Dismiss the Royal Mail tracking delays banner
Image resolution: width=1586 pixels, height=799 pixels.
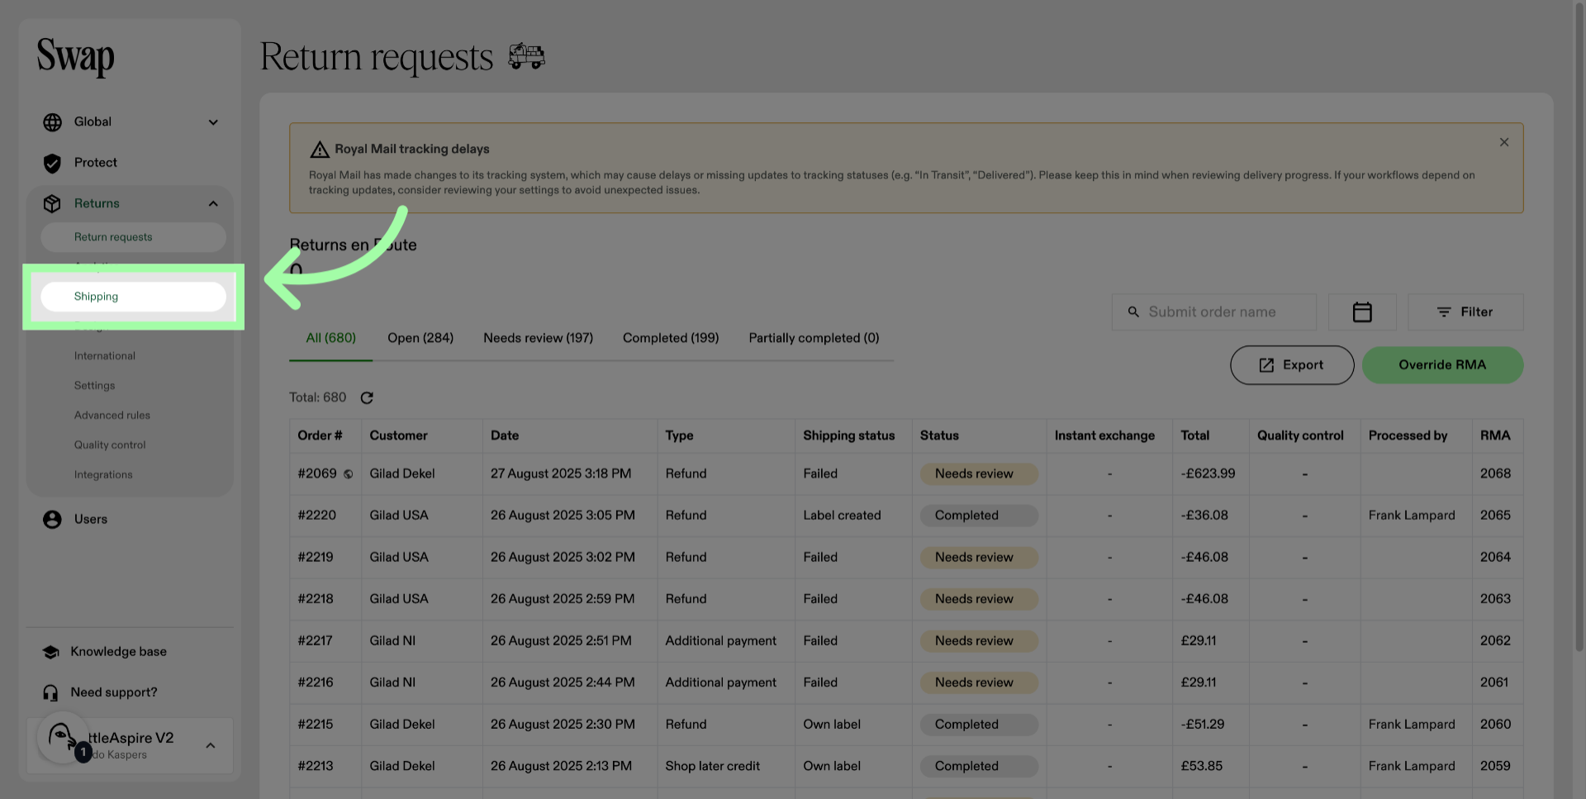tap(1504, 142)
